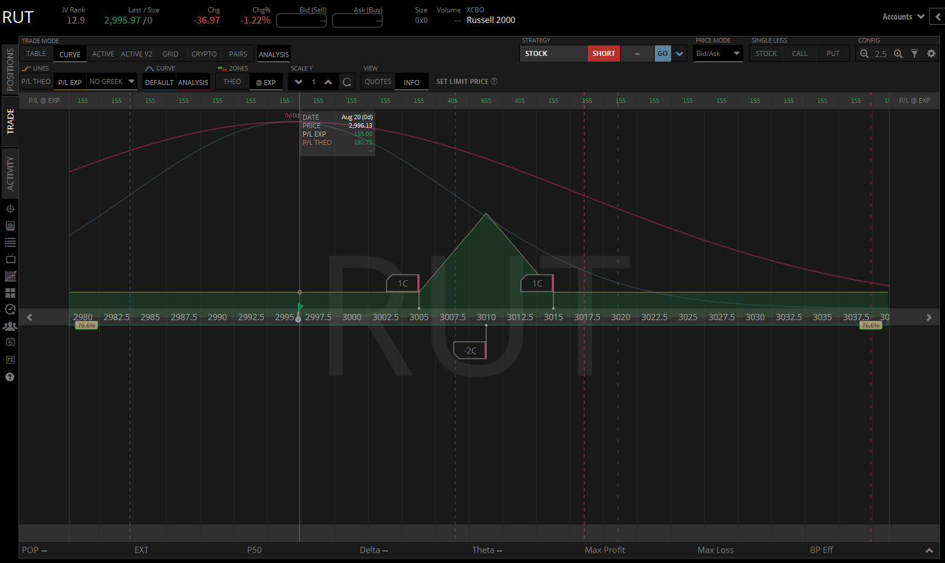
Task: Zoom out the chart strike width
Action: tap(864, 54)
